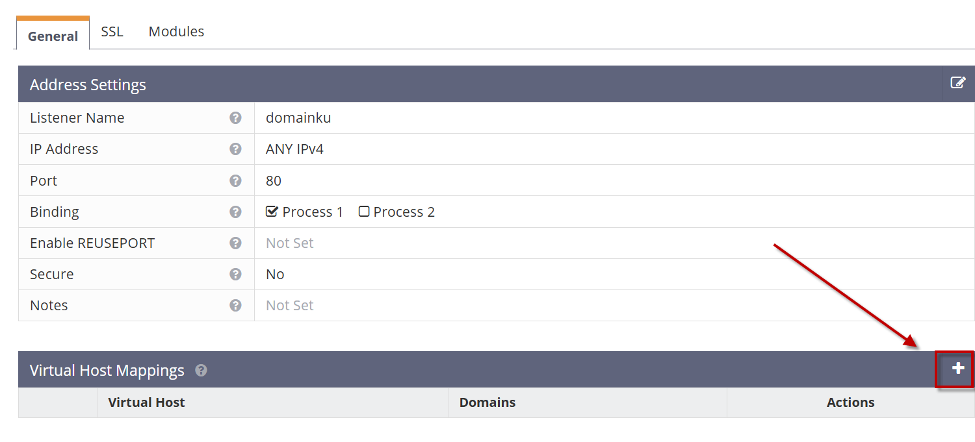Click the edit icon for Address Settings
Viewport: 975px width, 442px height.
(x=957, y=83)
